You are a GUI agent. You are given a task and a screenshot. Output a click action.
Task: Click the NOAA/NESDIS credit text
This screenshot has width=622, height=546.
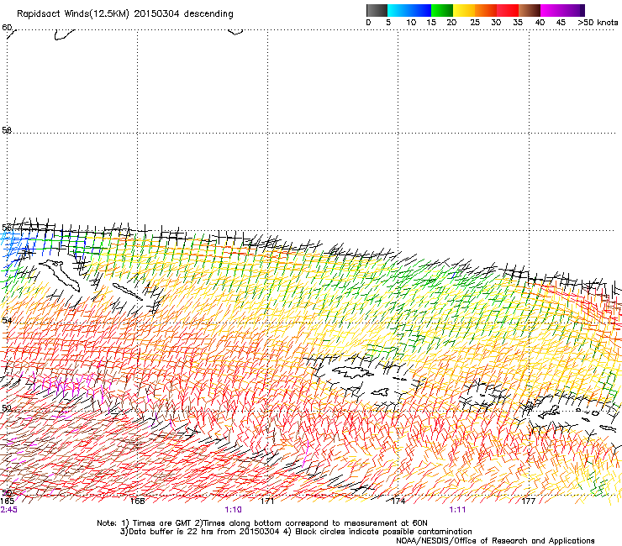[x=495, y=541]
